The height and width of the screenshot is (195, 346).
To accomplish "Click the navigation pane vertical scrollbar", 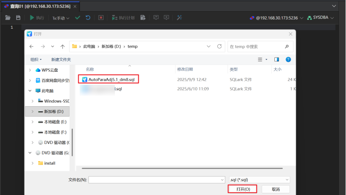I will click(x=72, y=142).
